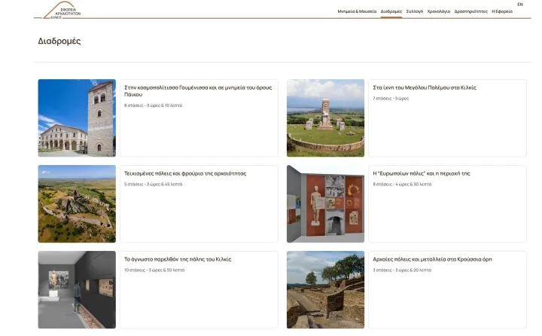Select Τειχισμένες πόλεις και φρούρια route title
The image size is (542, 336).
(185, 173)
